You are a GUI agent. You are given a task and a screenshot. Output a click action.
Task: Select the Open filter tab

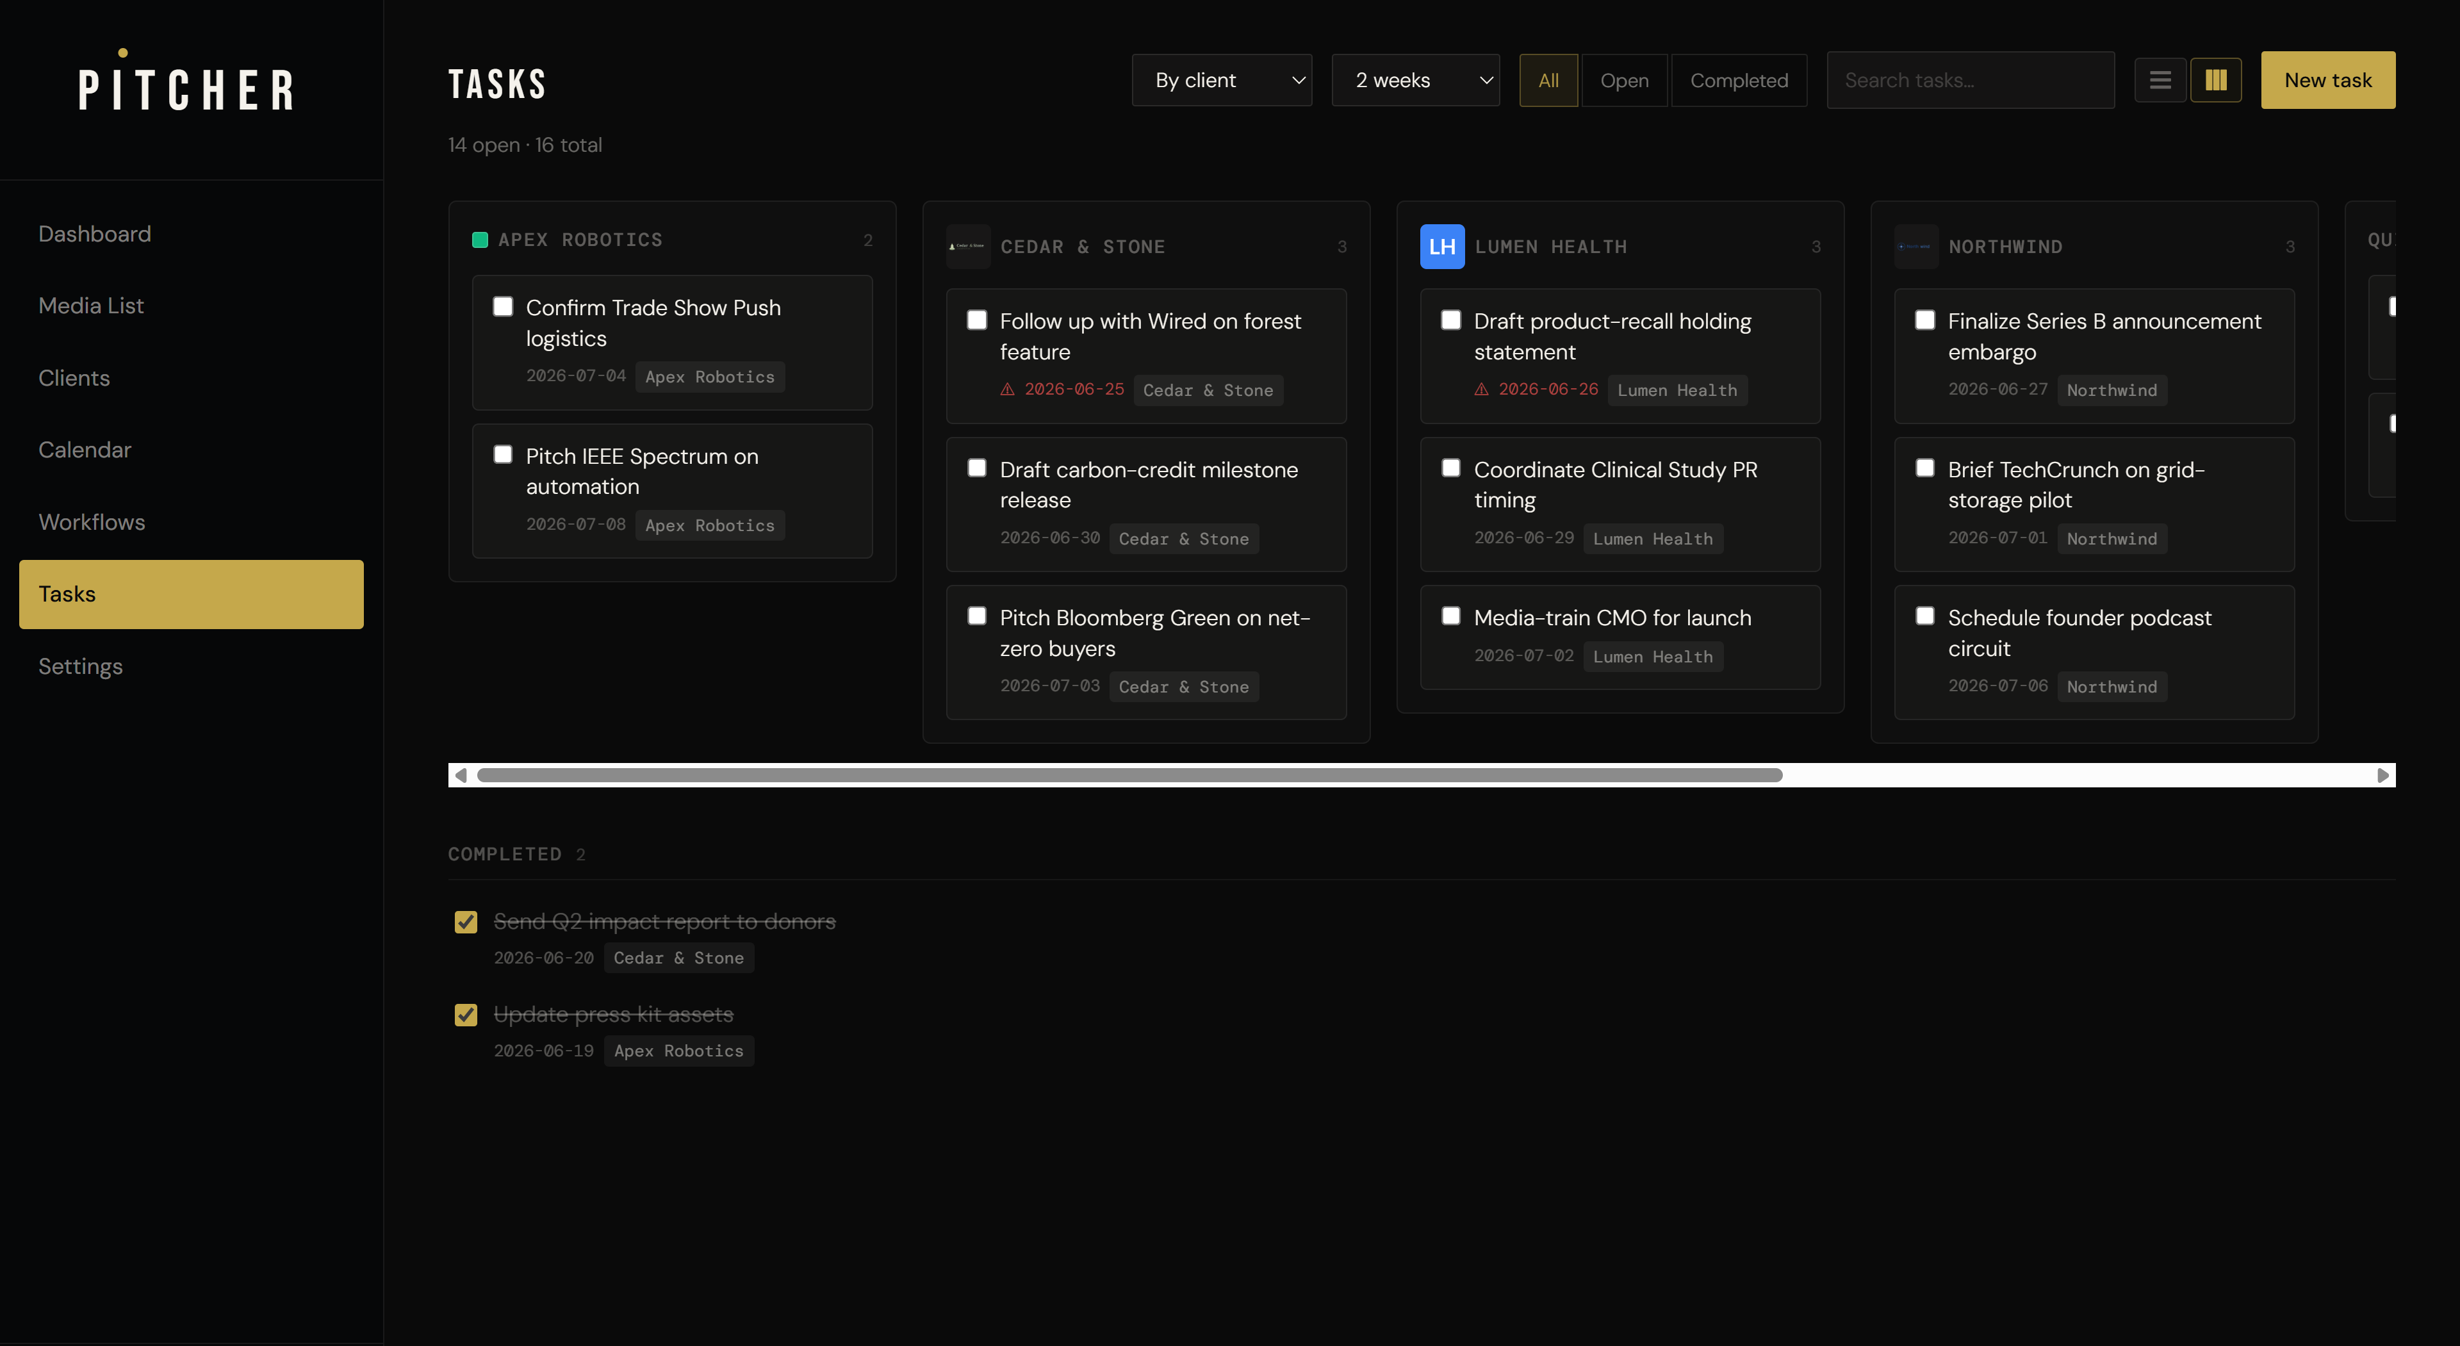click(1625, 80)
